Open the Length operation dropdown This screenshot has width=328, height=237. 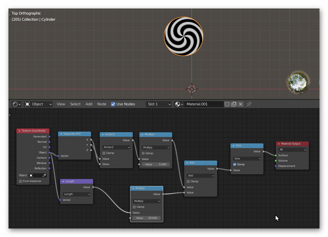pyautogui.click(x=77, y=194)
